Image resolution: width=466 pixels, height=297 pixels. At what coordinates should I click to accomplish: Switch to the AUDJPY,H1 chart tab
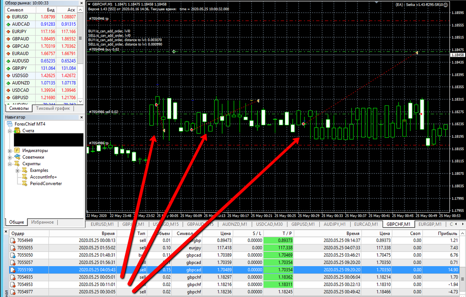tap(335, 224)
